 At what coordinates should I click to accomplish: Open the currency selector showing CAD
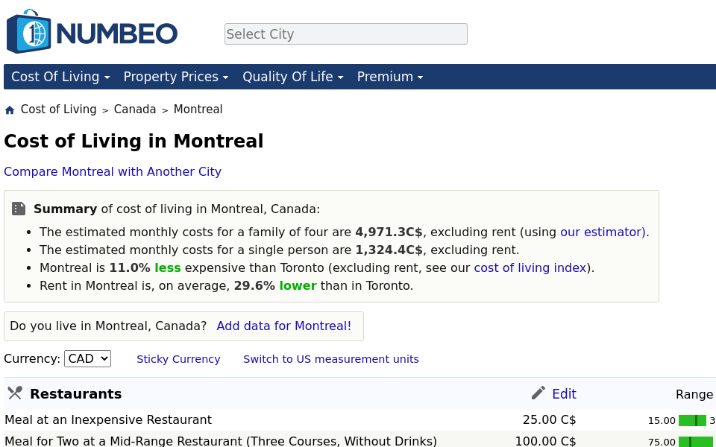(x=87, y=358)
